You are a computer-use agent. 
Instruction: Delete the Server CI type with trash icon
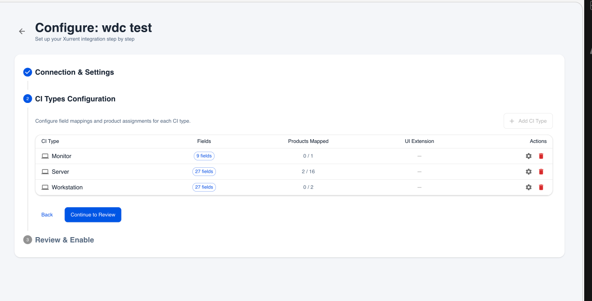tap(541, 171)
